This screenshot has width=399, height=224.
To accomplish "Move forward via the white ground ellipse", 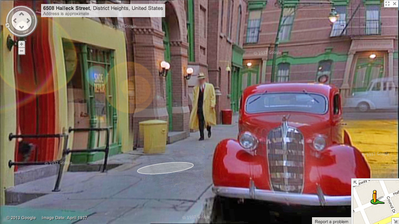I will 165,168.
